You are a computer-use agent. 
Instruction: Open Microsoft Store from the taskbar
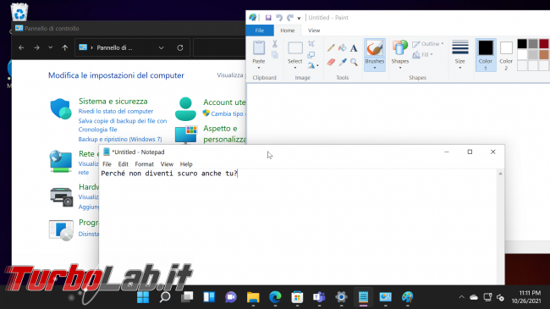pos(297,297)
